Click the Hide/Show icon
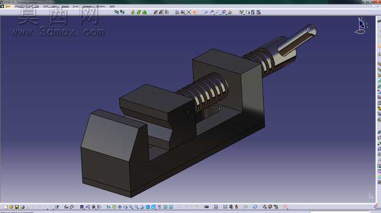Viewport: 381px width, 213px height. pyautogui.click(x=165, y=207)
